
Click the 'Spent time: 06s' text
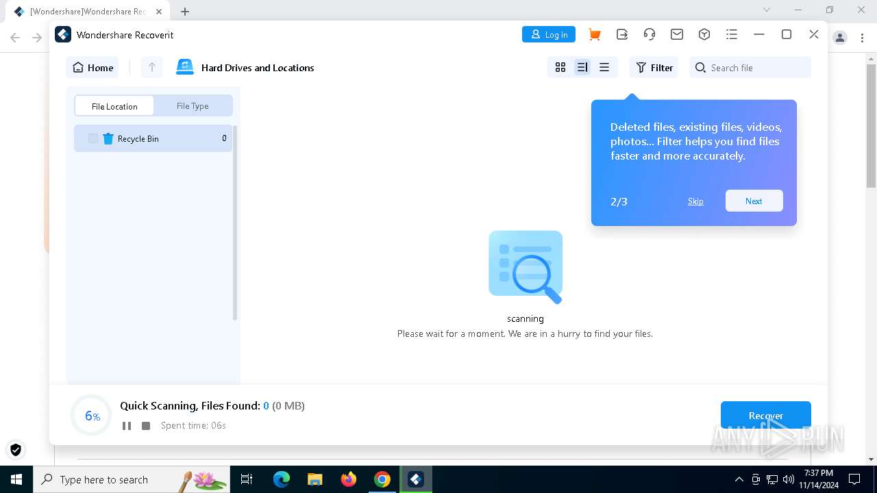coord(193,426)
